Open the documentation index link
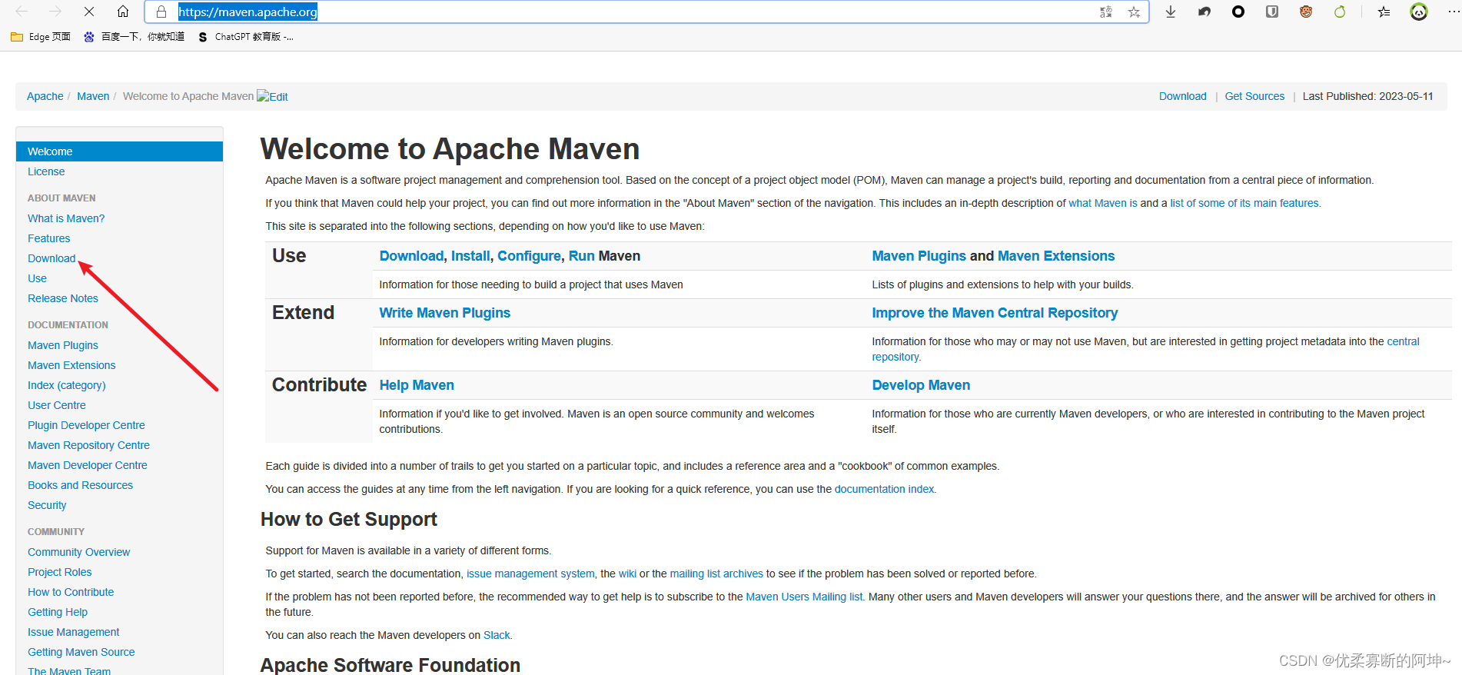The width and height of the screenshot is (1462, 675). (x=884, y=489)
